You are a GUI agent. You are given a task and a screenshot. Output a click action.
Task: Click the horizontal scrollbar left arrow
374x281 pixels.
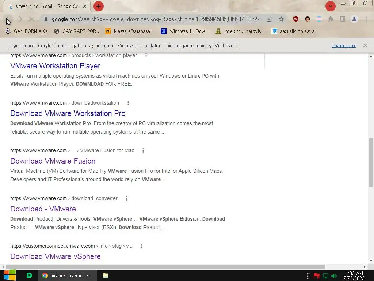(3, 267)
